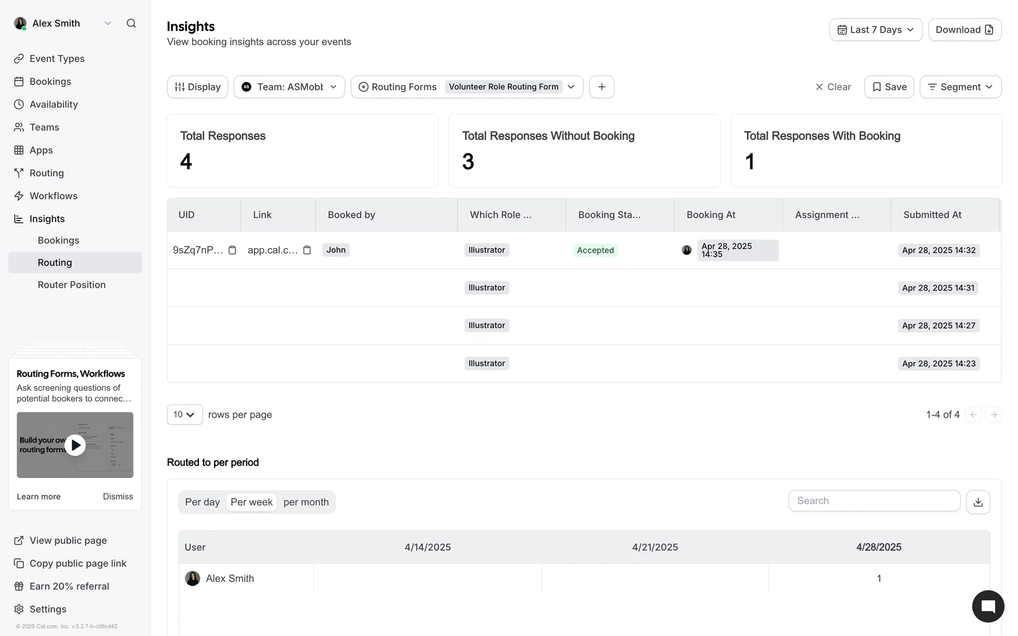Open the Router Position insights tab
Screen dimensions: 1018x636
click(72, 285)
